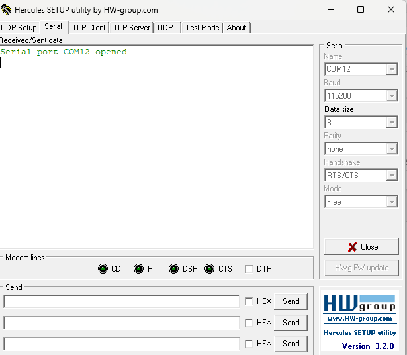Open the About tab
The image size is (407, 355).
click(236, 28)
